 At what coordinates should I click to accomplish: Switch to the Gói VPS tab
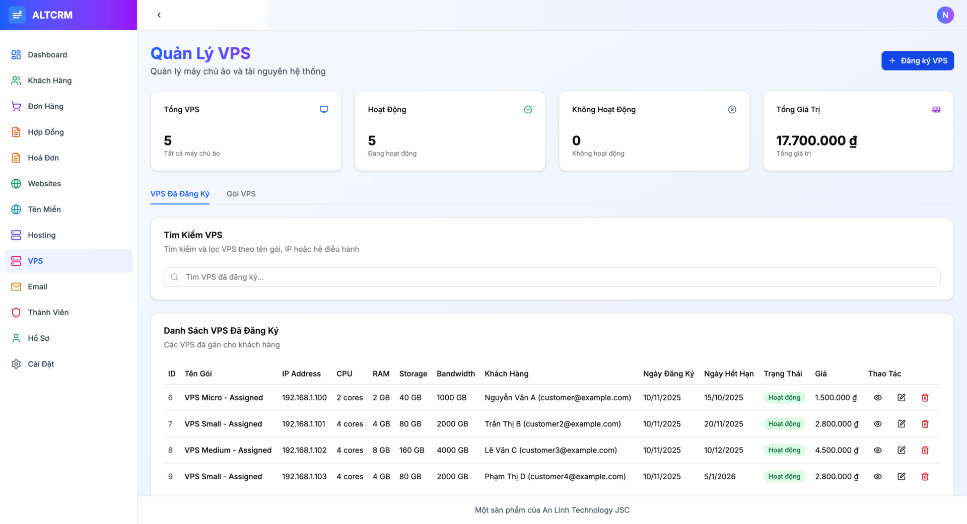coord(241,194)
